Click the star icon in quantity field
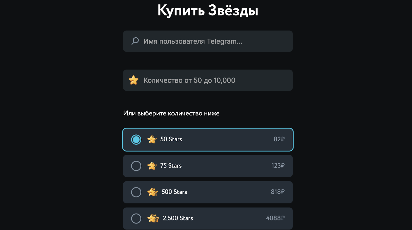Viewport: 412px width, 230px height. pyautogui.click(x=133, y=80)
